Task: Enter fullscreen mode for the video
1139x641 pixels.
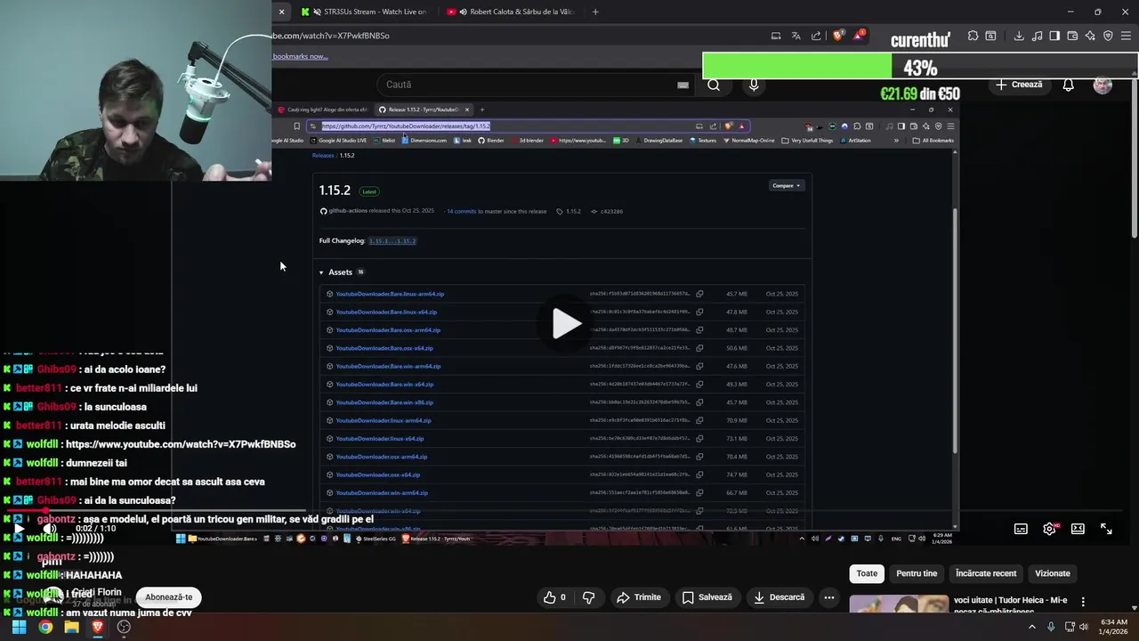Action: [1106, 529]
